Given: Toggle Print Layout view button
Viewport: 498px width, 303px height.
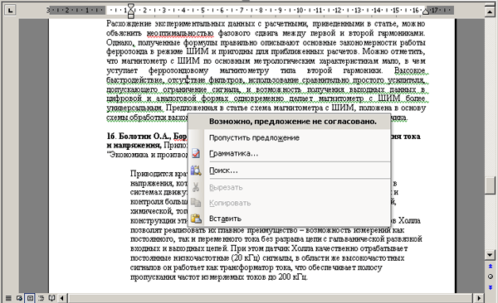Looking at the screenshot, I should tap(30, 298).
